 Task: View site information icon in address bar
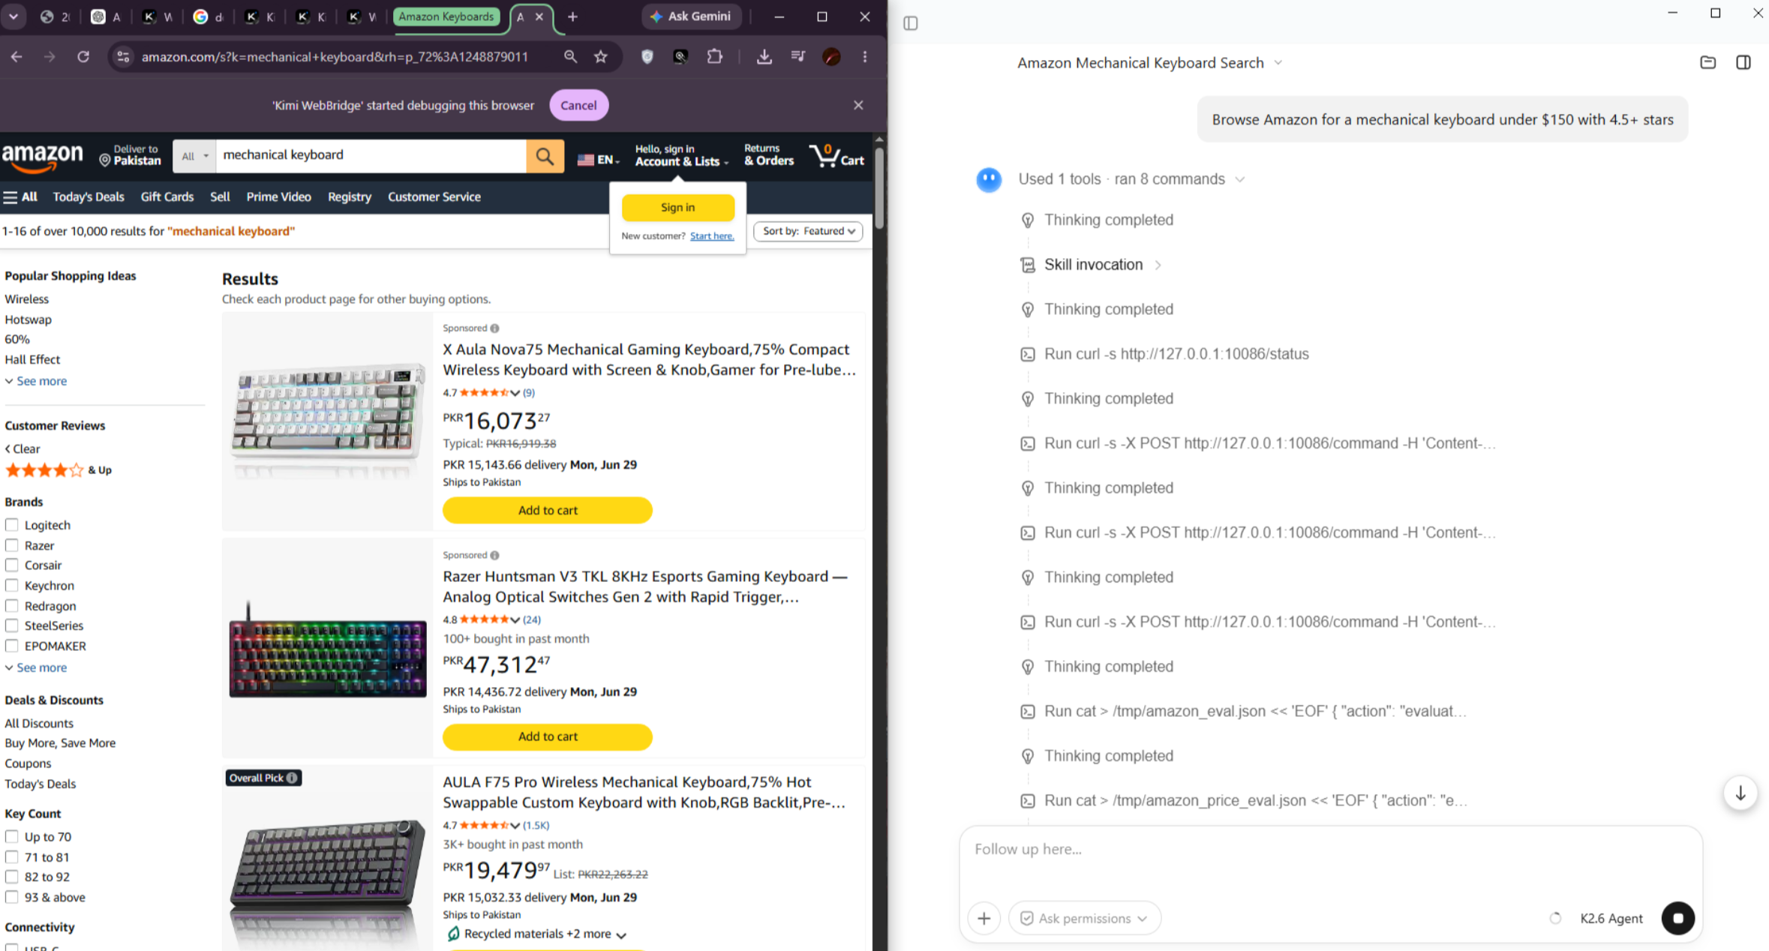(x=124, y=57)
